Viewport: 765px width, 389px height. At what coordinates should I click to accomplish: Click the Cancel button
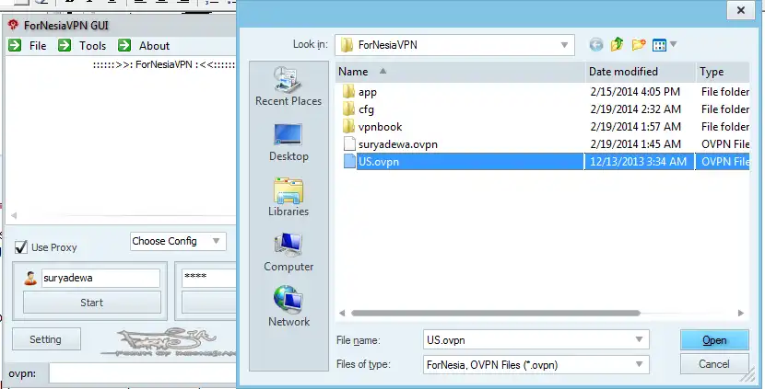click(x=714, y=364)
